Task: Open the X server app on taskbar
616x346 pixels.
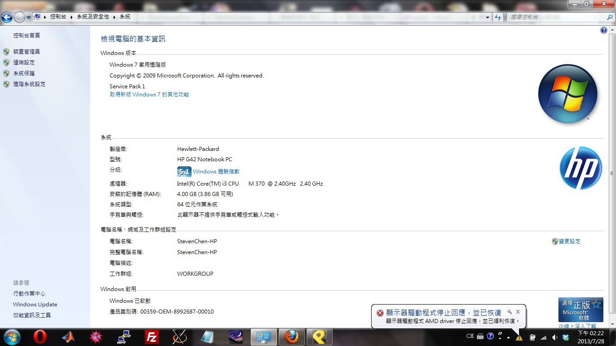Action: (x=180, y=337)
